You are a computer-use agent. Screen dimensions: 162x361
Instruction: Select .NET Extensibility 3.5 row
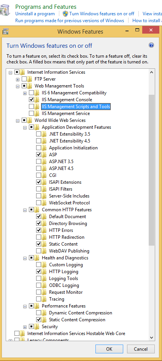(70, 134)
